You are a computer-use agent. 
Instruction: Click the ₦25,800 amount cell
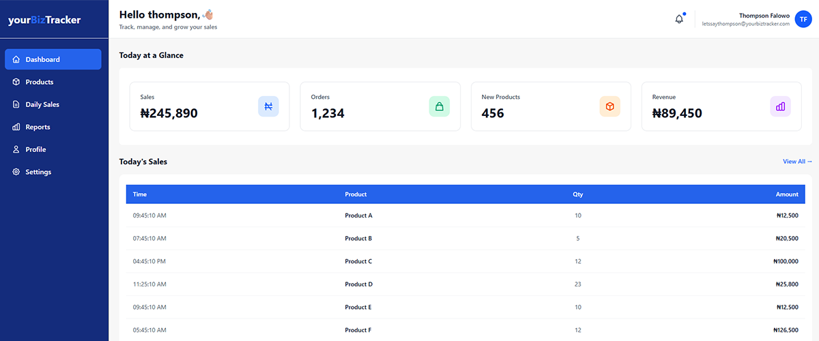787,284
